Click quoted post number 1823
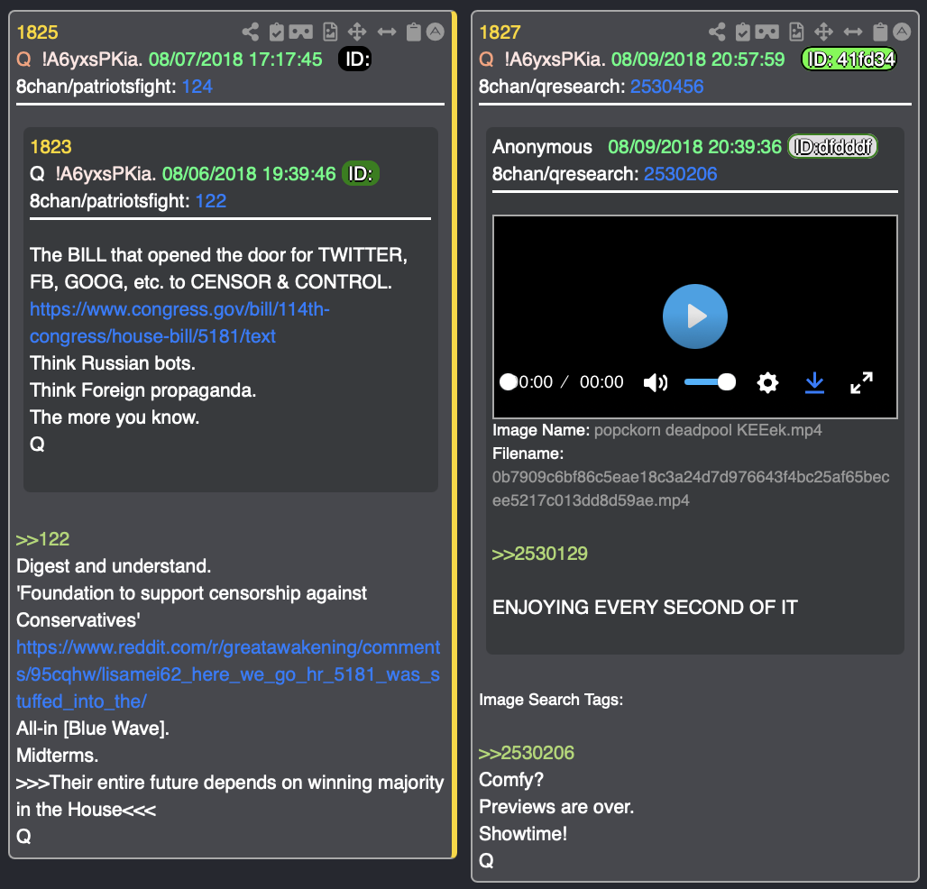The image size is (927, 889). pyautogui.click(x=50, y=147)
